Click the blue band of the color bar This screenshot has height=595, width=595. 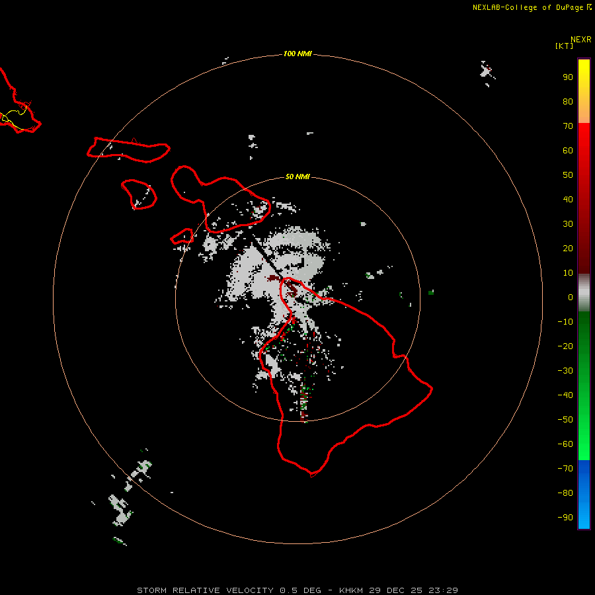[584, 494]
